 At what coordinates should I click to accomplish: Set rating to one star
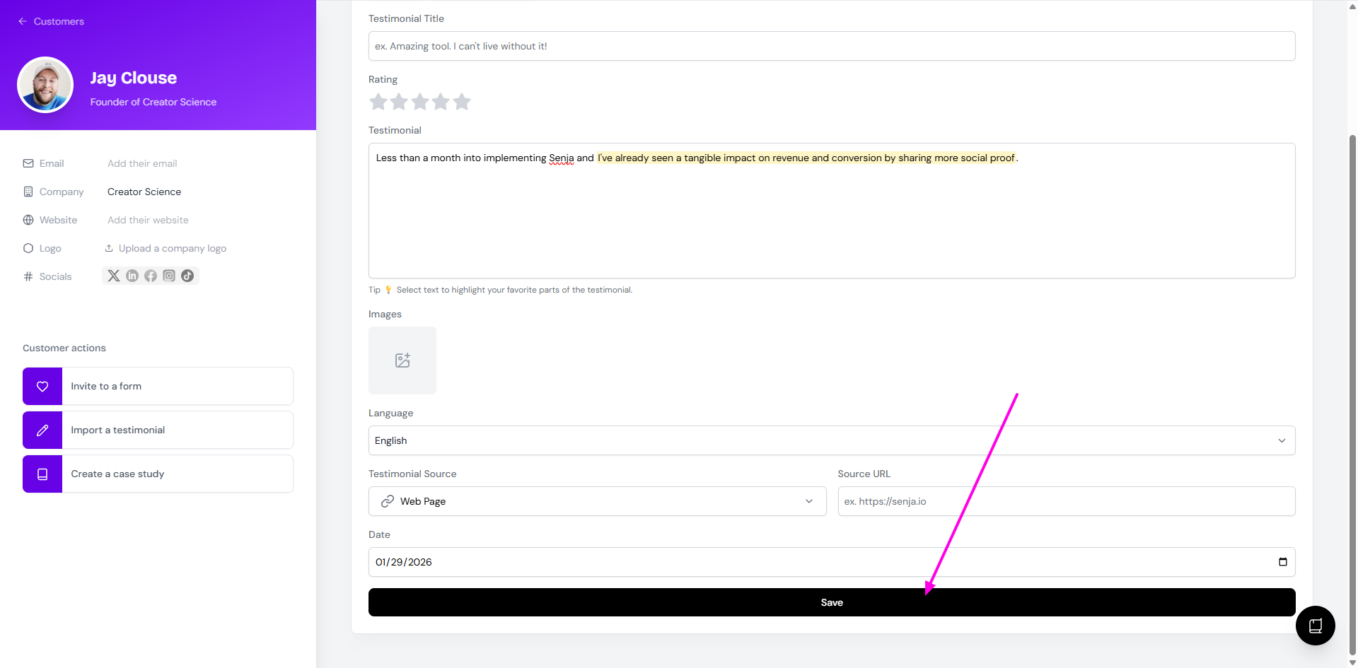pos(378,102)
